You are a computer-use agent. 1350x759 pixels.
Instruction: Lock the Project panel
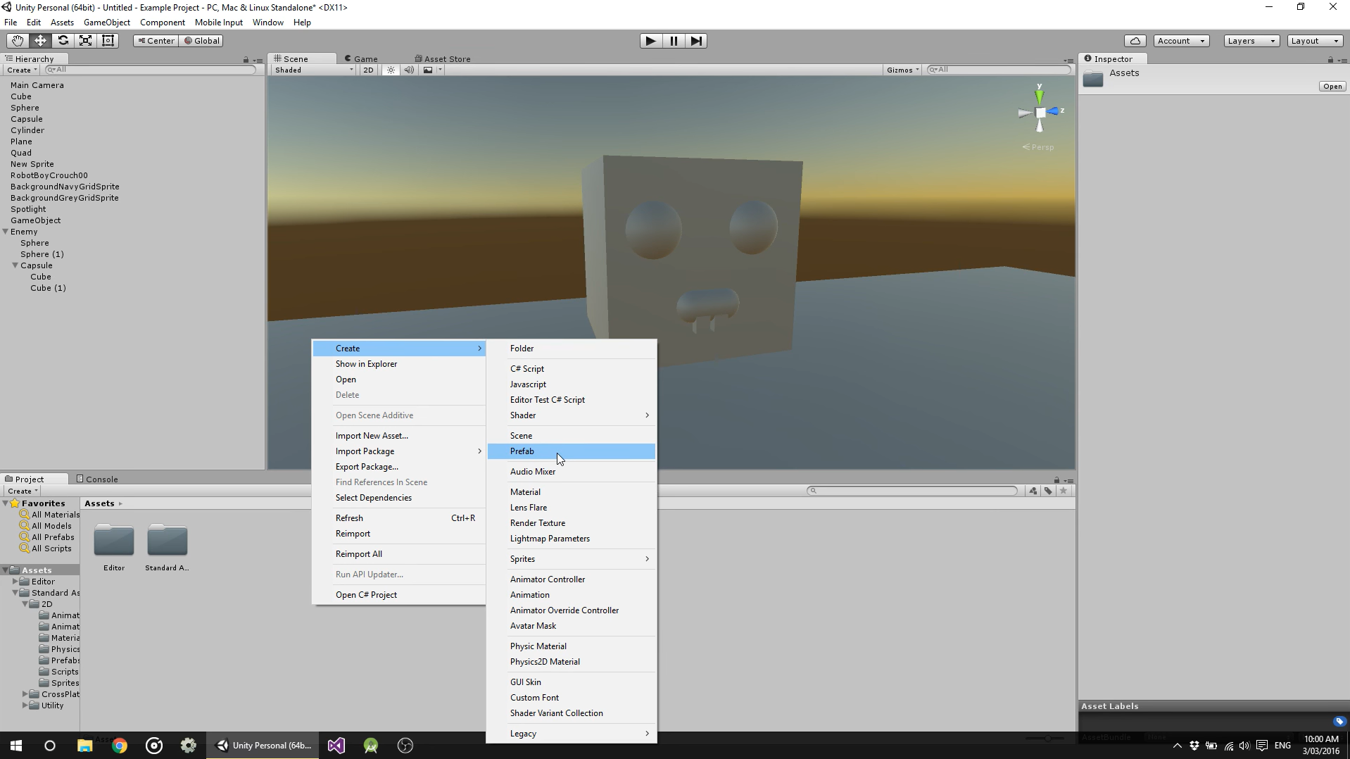point(1056,480)
